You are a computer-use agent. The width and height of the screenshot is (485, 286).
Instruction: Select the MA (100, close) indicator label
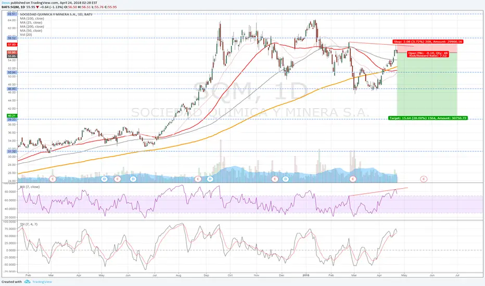coord(32,19)
